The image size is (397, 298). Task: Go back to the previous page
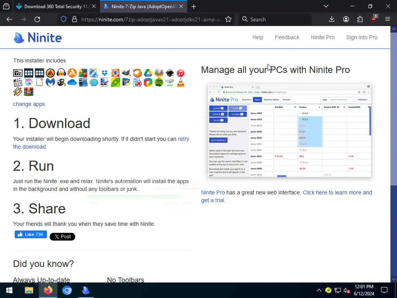coord(9,19)
